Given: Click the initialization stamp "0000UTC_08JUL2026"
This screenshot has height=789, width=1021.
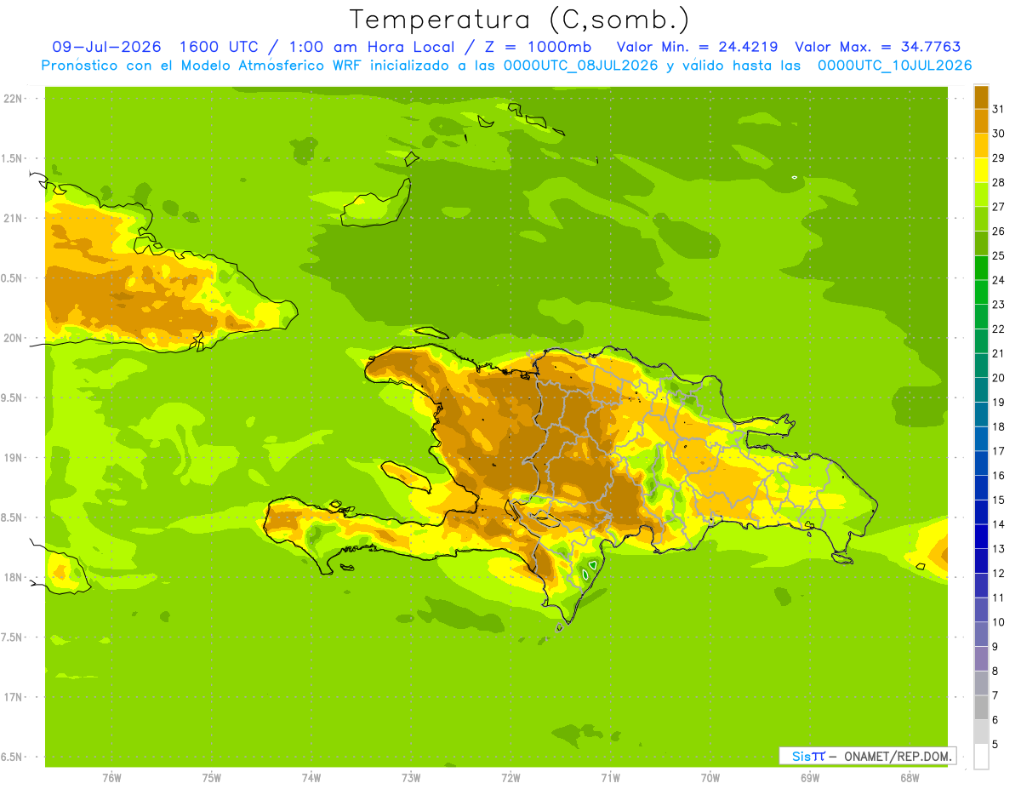Looking at the screenshot, I should [580, 66].
